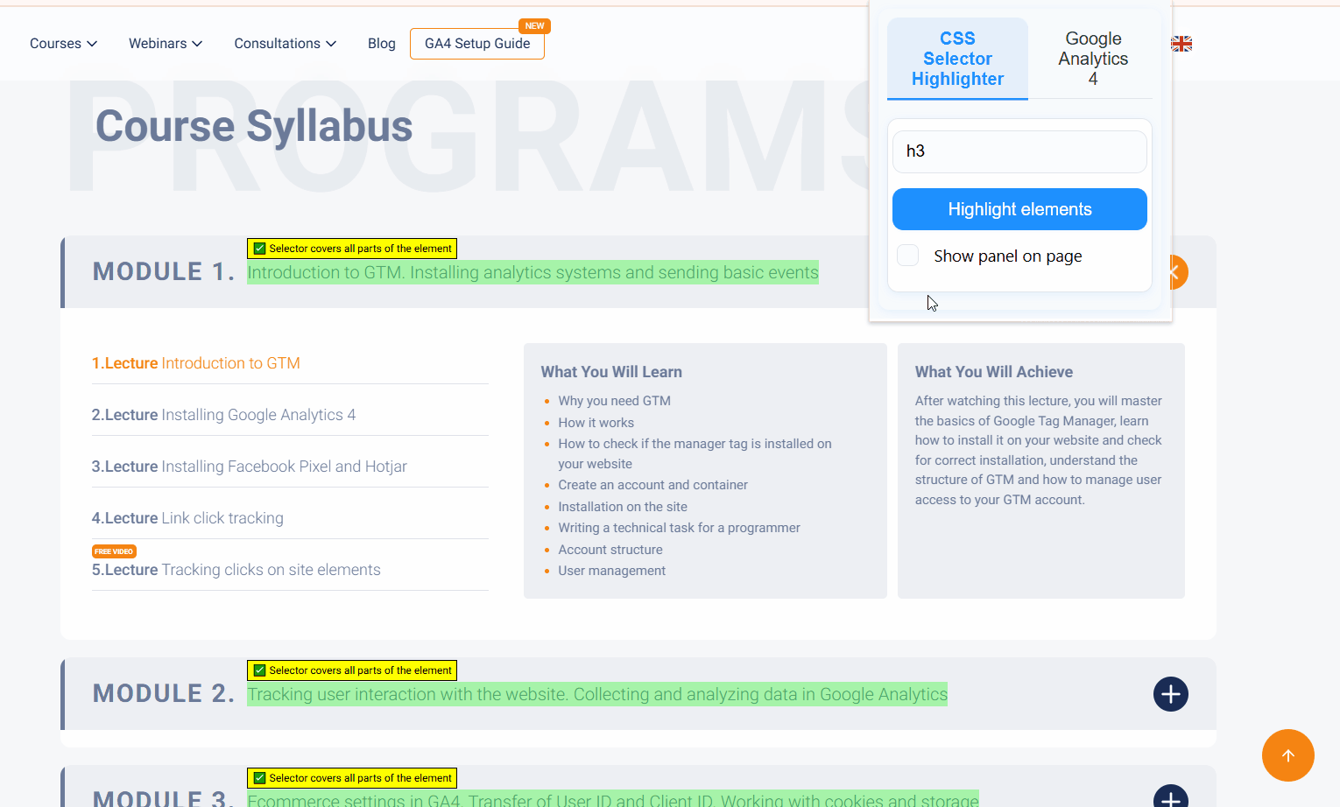
Task: Open lecture 3 Installing Facebook Pixel and Hotjar
Action: pos(250,467)
